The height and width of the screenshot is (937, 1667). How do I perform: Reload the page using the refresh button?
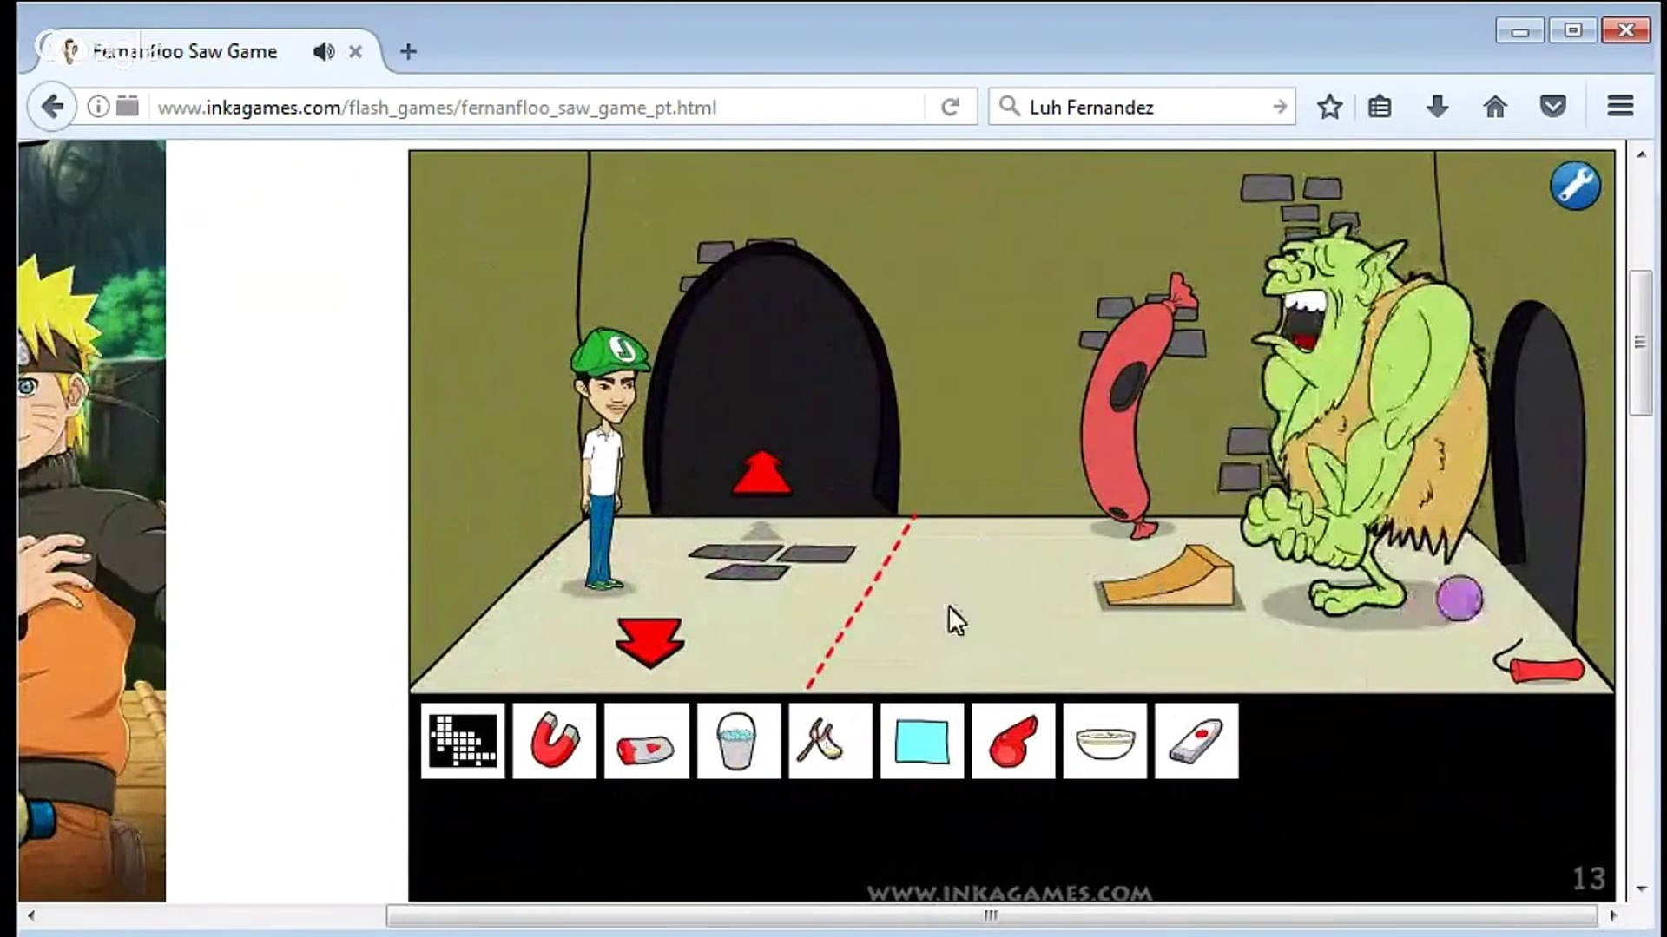point(950,107)
